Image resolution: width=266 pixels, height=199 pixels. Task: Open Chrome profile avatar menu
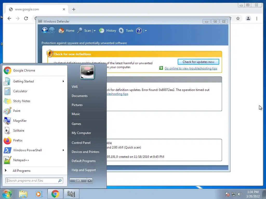click(x=248, y=18)
